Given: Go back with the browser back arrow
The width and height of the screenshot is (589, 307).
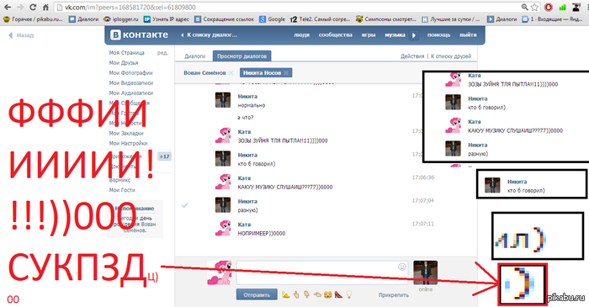Looking at the screenshot, I should 7,7.
